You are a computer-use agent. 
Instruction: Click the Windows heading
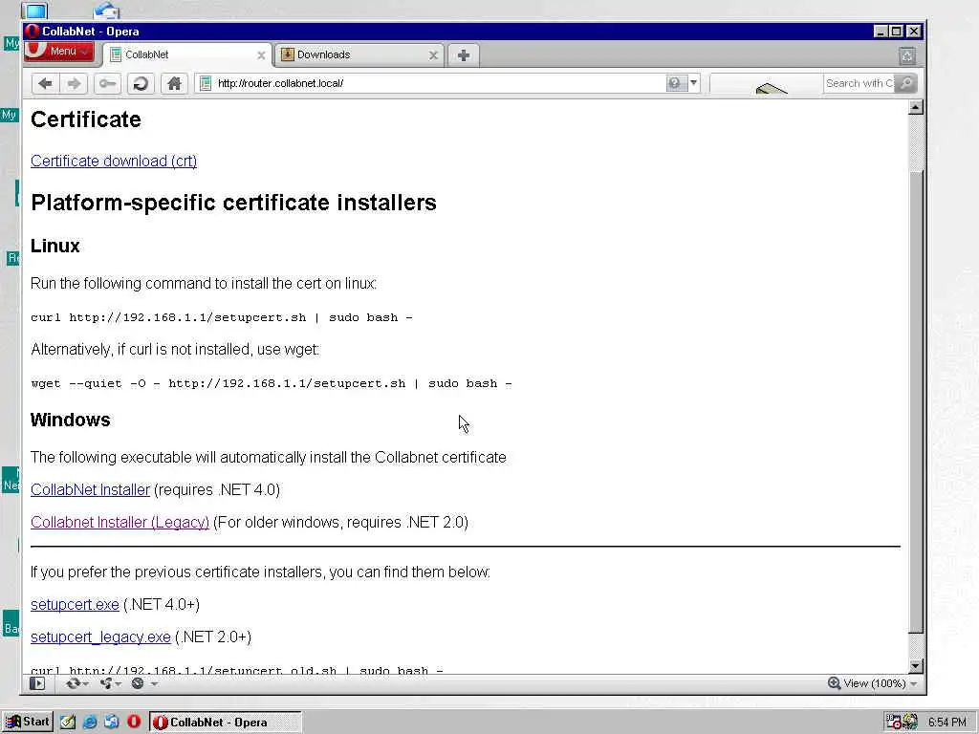click(70, 421)
